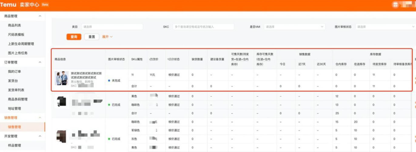
Task: Open the account avatar icon in header
Action: 395,5
